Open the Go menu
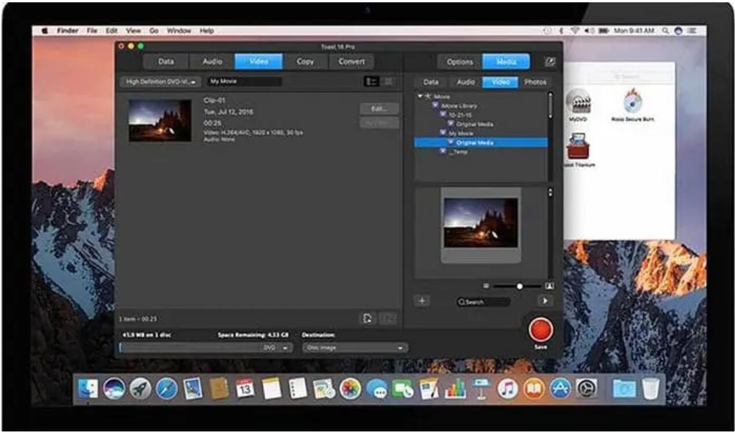735x432 pixels. click(x=154, y=31)
